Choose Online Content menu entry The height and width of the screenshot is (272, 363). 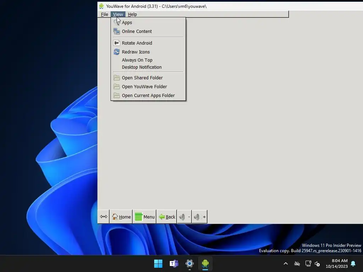click(x=148, y=31)
